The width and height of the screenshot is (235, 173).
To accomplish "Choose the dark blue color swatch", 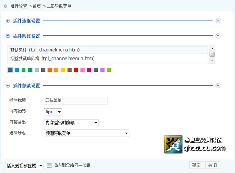I will tap(11, 70).
